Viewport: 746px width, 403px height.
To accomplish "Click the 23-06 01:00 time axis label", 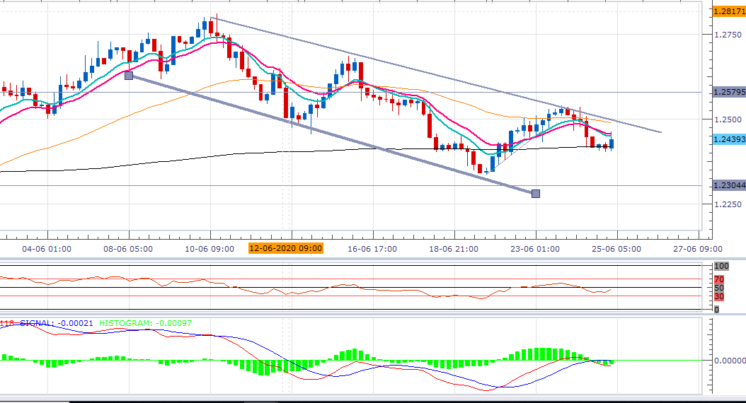I will (535, 249).
